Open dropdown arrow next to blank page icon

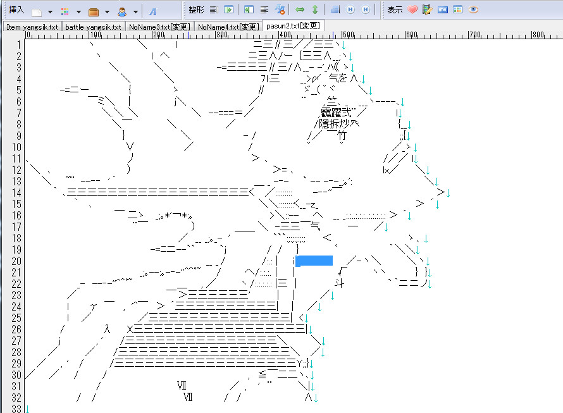click(51, 11)
